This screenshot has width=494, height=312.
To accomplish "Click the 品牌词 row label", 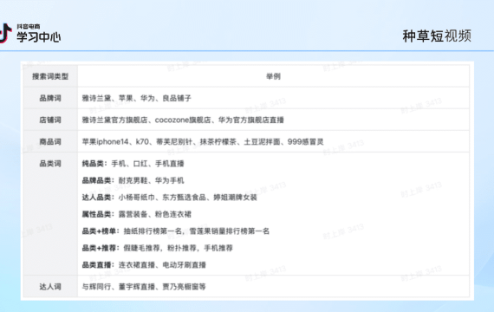I will pyautogui.click(x=50, y=98).
